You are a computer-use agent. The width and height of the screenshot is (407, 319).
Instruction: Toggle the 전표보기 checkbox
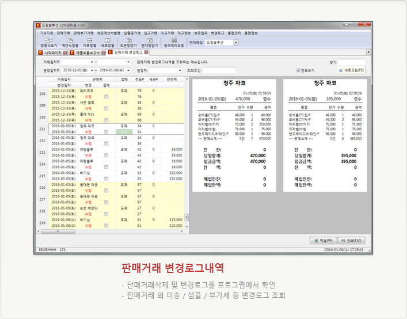tap(299, 70)
